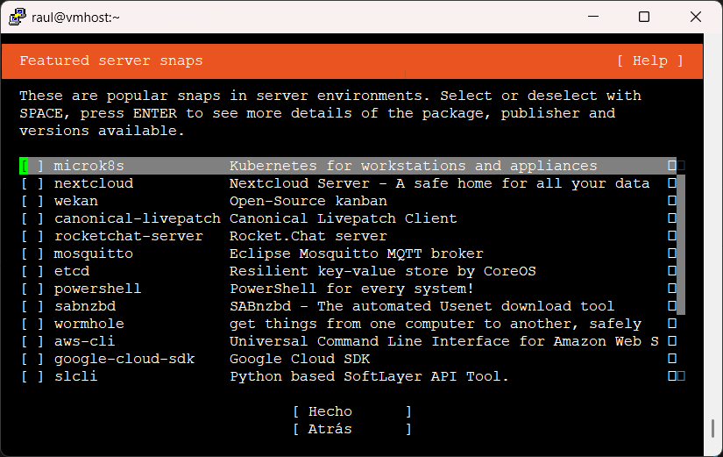The image size is (723, 457).
Task: Select the aws-cli snap entry
Action: 84,341
